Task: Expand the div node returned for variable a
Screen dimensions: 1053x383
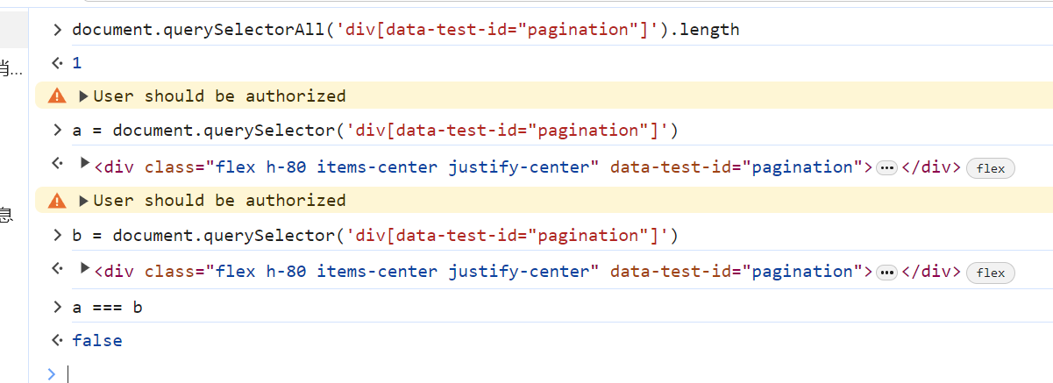Action: [85, 163]
